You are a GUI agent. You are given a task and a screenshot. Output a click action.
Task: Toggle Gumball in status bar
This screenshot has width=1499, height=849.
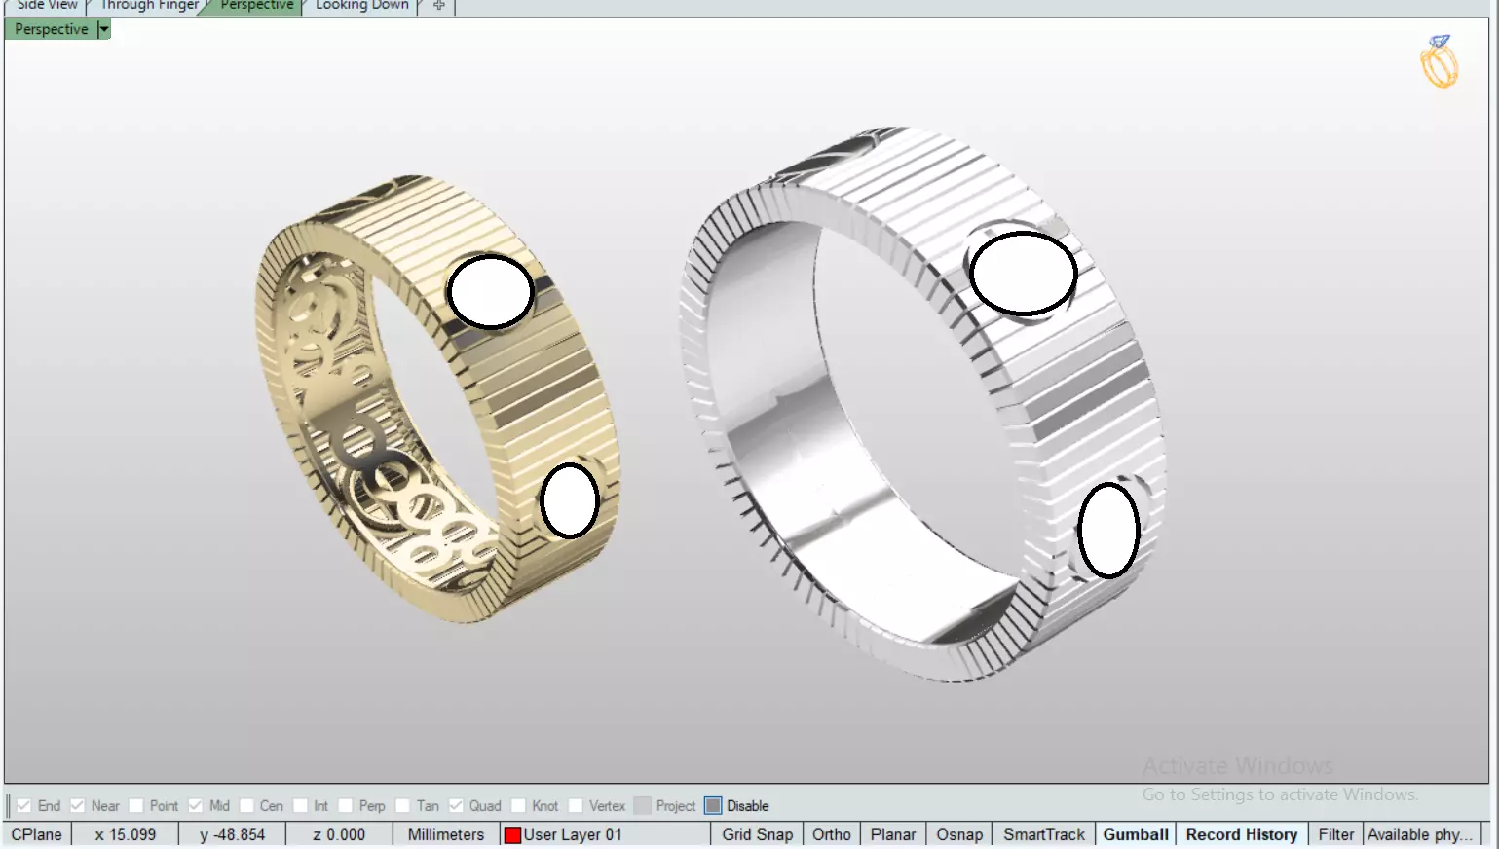click(x=1136, y=834)
